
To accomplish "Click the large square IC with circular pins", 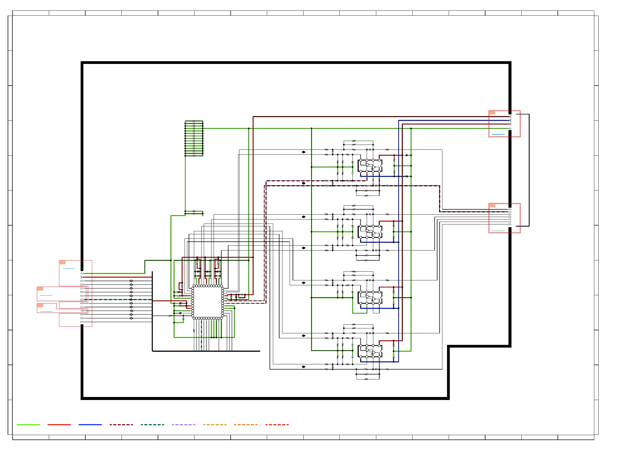I will coord(207,302).
